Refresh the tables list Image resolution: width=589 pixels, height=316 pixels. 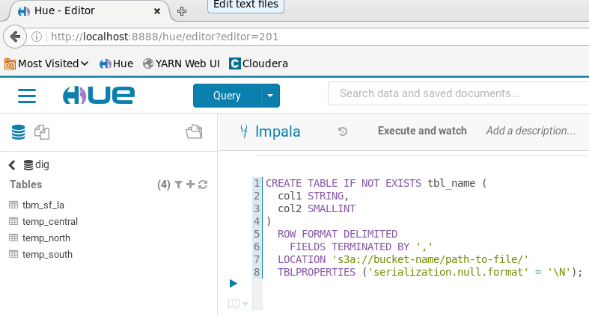[x=203, y=185]
